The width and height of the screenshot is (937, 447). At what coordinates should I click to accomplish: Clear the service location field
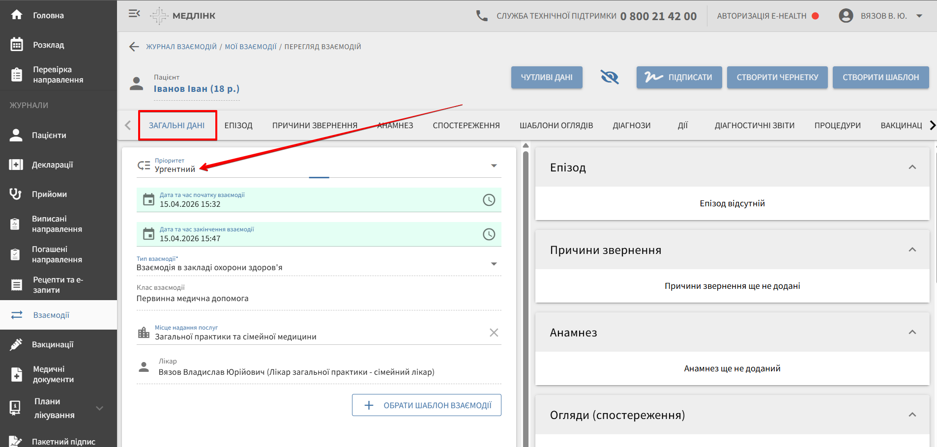tap(494, 333)
